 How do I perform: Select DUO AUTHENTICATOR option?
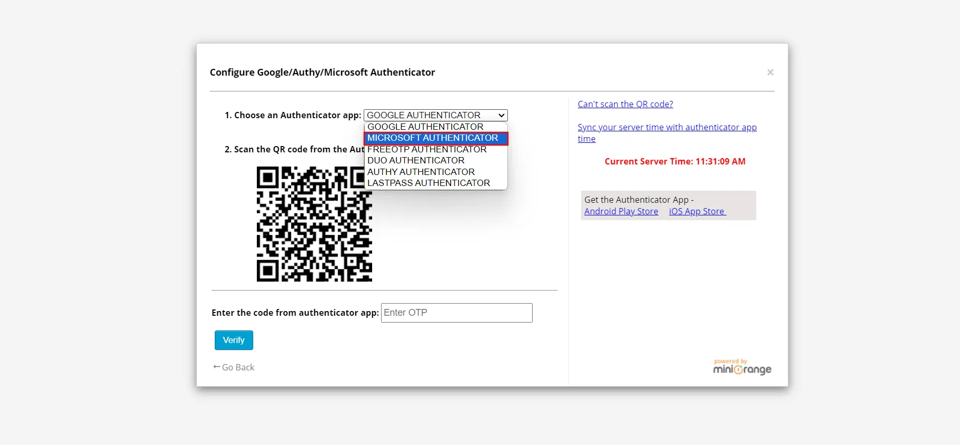[x=435, y=160]
